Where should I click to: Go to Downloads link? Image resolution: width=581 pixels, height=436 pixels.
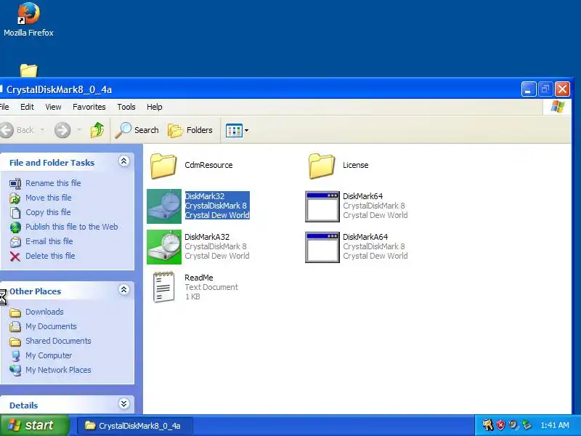point(44,312)
